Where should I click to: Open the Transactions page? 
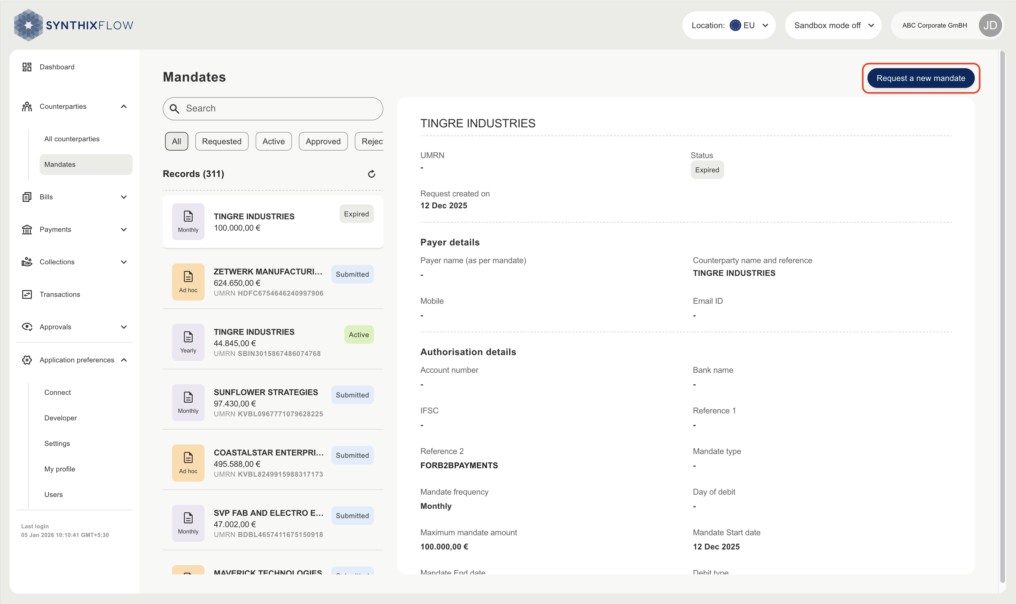(x=60, y=294)
